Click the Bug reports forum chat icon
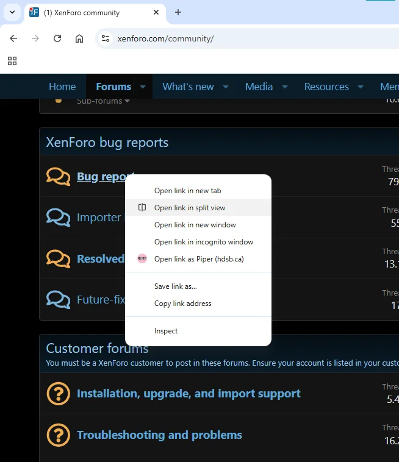The height and width of the screenshot is (462, 399). tap(58, 177)
